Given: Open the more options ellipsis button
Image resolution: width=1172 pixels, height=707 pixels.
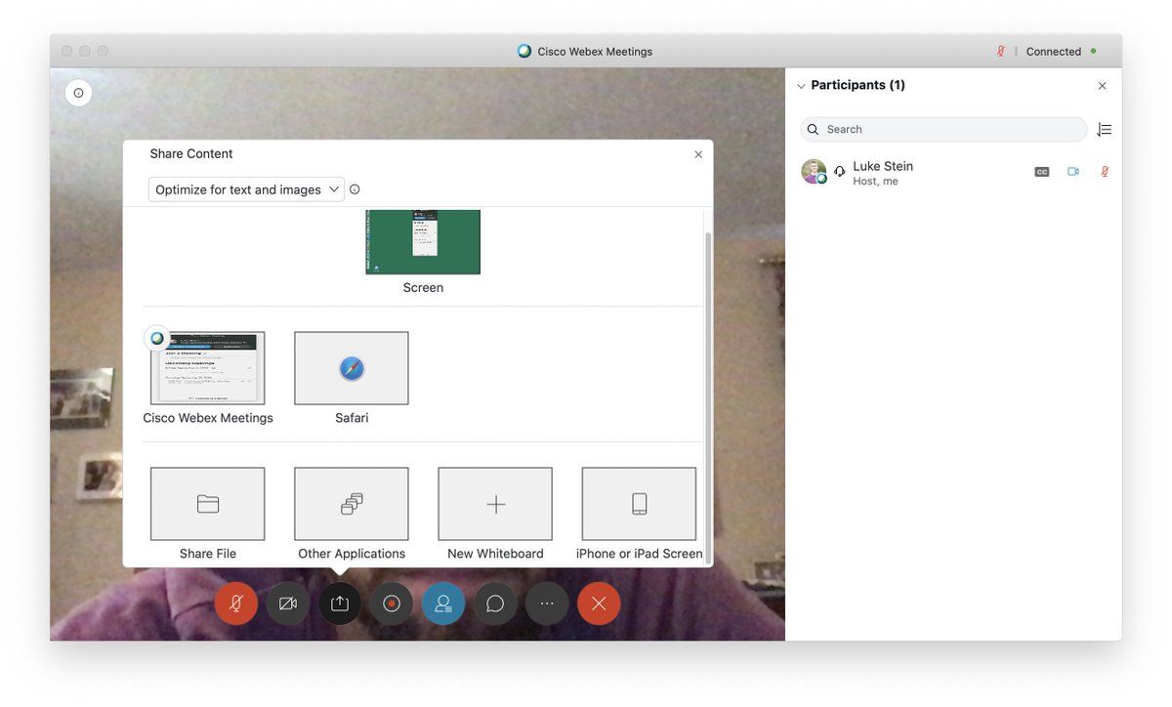Looking at the screenshot, I should pos(547,603).
